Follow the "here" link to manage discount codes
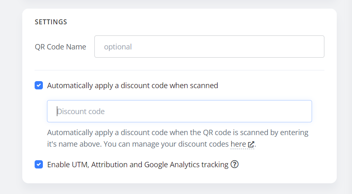Viewport: 352px width, 194px height. pos(238,144)
